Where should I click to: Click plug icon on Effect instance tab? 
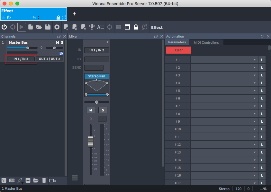3,17
